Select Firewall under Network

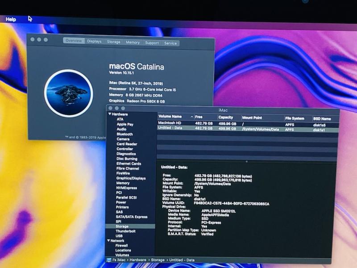(121, 246)
